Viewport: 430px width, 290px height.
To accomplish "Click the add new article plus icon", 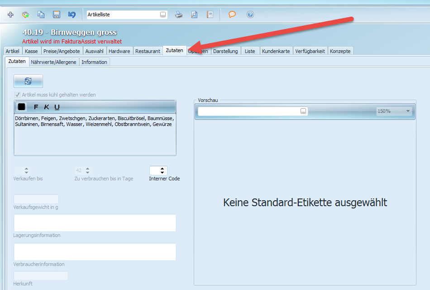I will (11, 14).
